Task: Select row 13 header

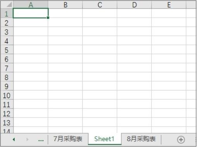Action: pyautogui.click(x=7, y=122)
